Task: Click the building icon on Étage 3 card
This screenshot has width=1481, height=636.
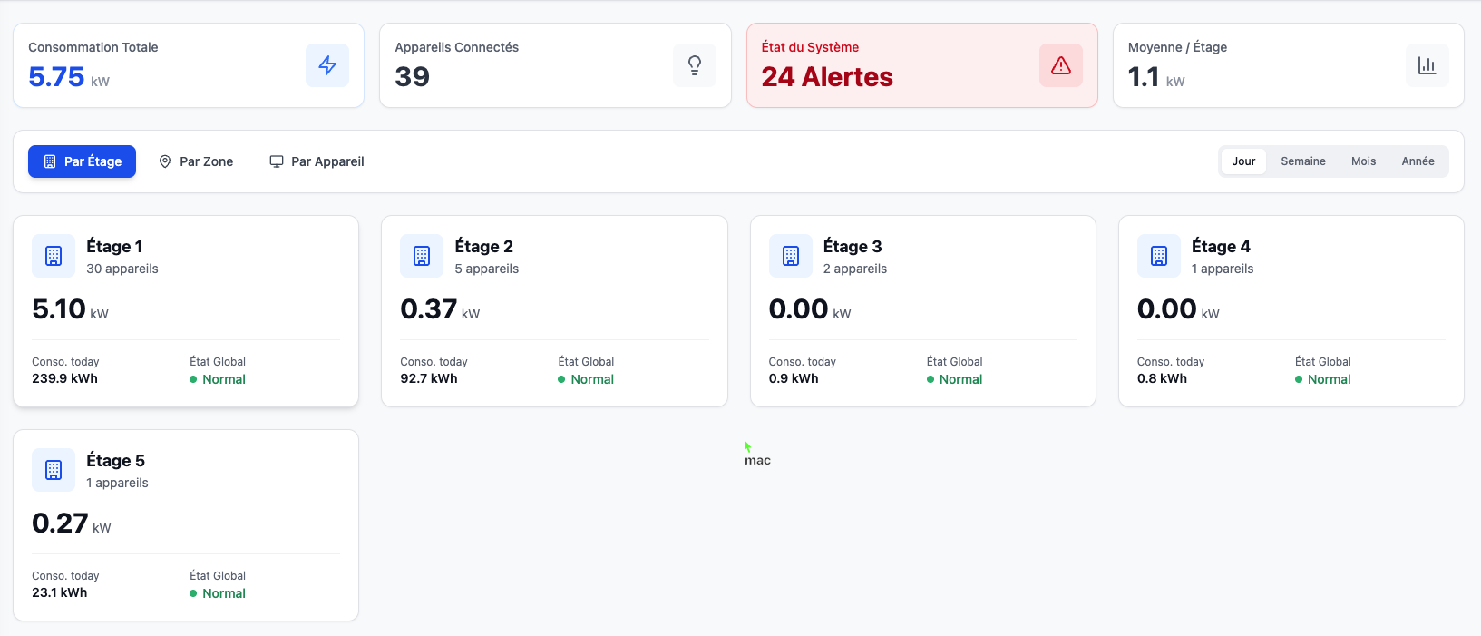Action: coord(791,256)
